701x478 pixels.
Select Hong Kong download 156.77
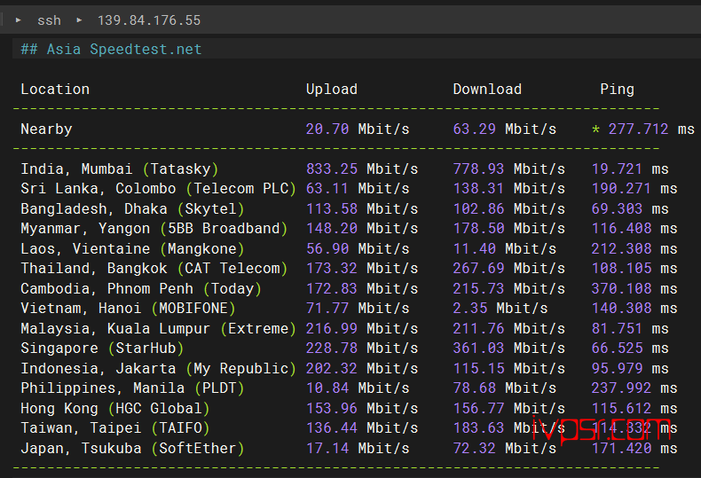478,408
